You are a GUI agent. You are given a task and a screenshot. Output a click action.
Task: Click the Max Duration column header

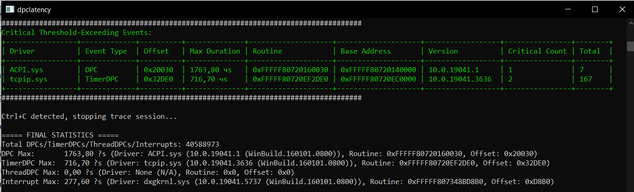click(215, 51)
